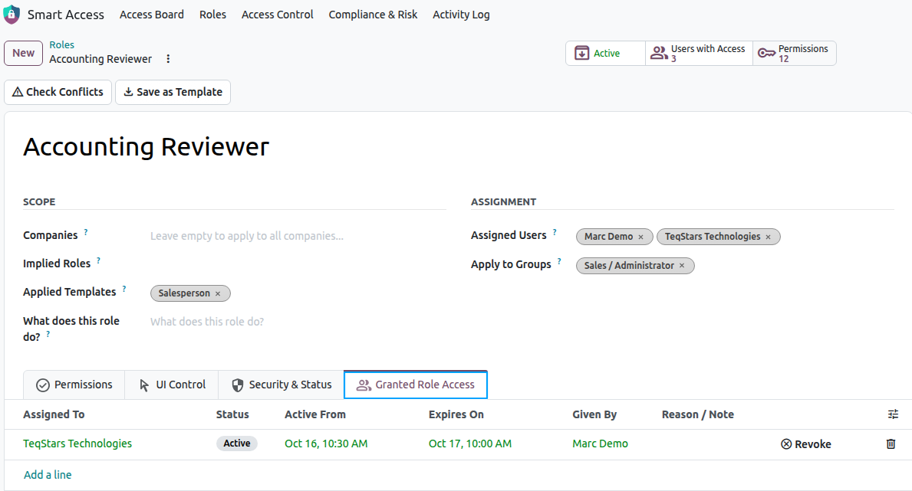Screen dimensions: 912x491
Task: Run Check Conflicts on this role
Action: (58, 93)
